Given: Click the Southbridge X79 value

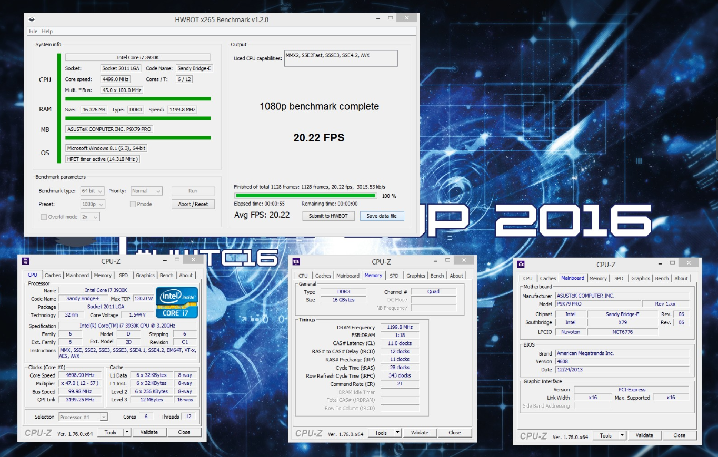Looking at the screenshot, I should pos(622,322).
